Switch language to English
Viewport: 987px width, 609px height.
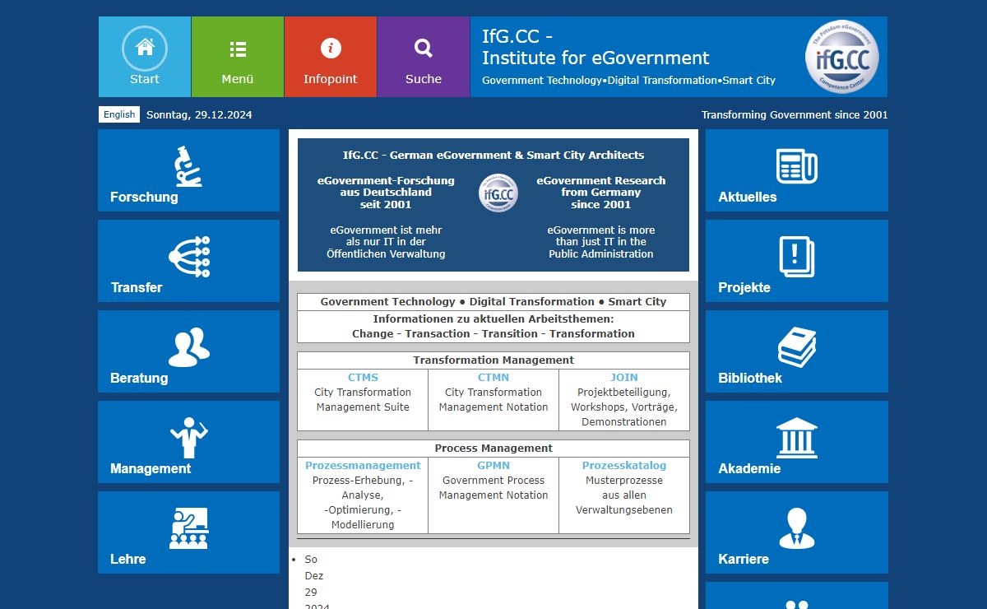pos(119,114)
